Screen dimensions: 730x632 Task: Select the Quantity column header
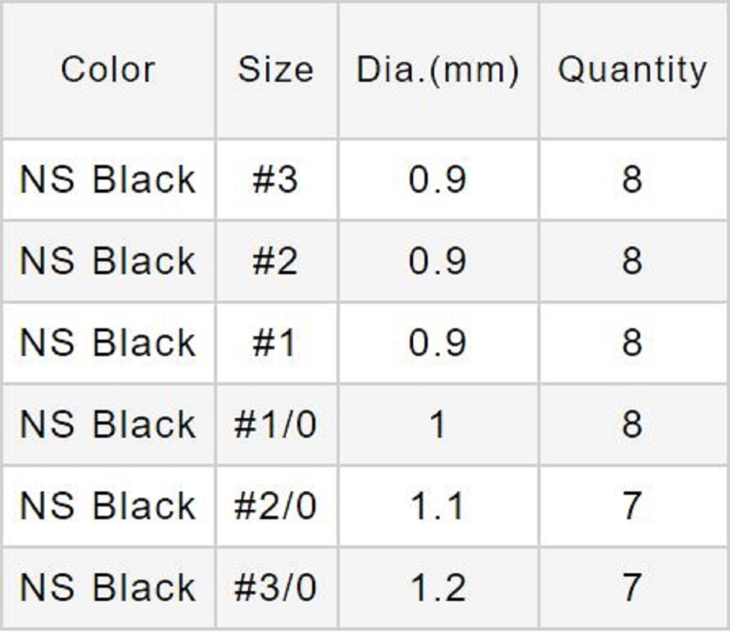click(633, 70)
